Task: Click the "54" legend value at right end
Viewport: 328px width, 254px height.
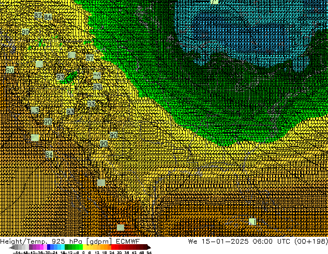Action: point(149,252)
